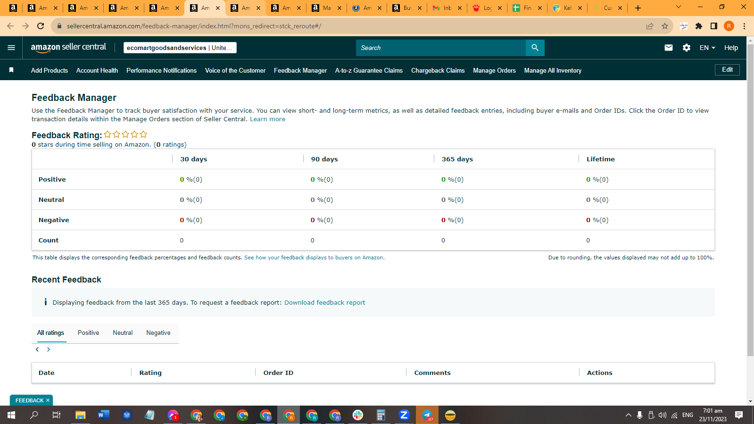The width and height of the screenshot is (754, 424).
Task: Open Account Health menu item
Action: coord(97,70)
